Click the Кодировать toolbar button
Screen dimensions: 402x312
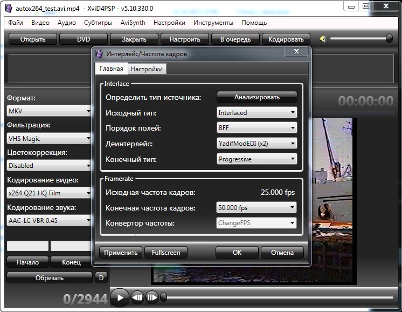286,39
